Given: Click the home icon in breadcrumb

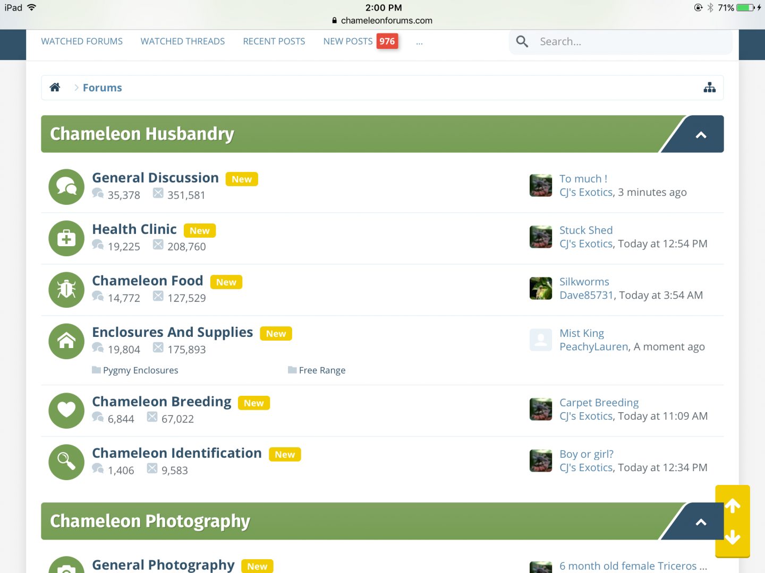Looking at the screenshot, I should (55, 88).
